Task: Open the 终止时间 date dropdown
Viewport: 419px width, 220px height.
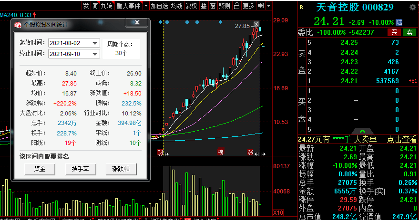Action: pos(95,54)
